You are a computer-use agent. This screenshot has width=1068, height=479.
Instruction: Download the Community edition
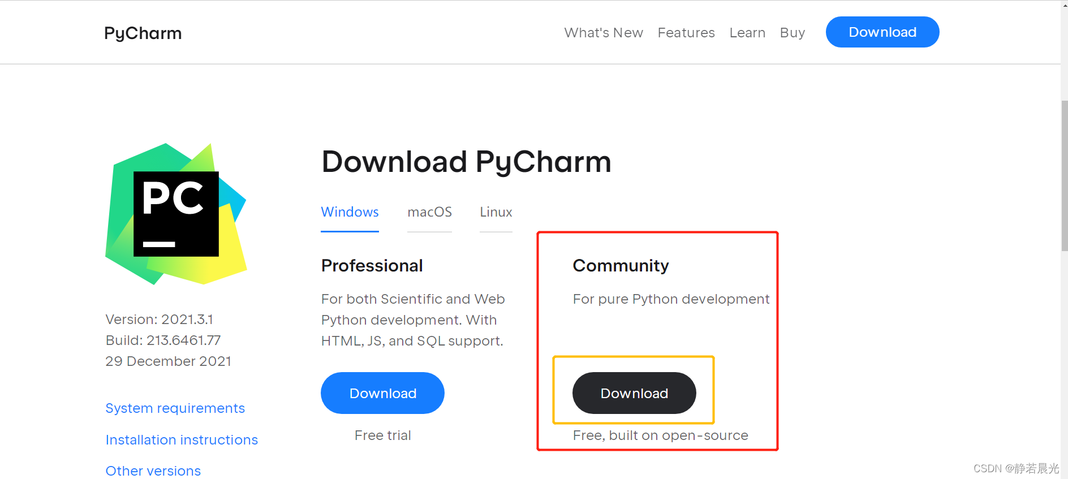tap(634, 393)
